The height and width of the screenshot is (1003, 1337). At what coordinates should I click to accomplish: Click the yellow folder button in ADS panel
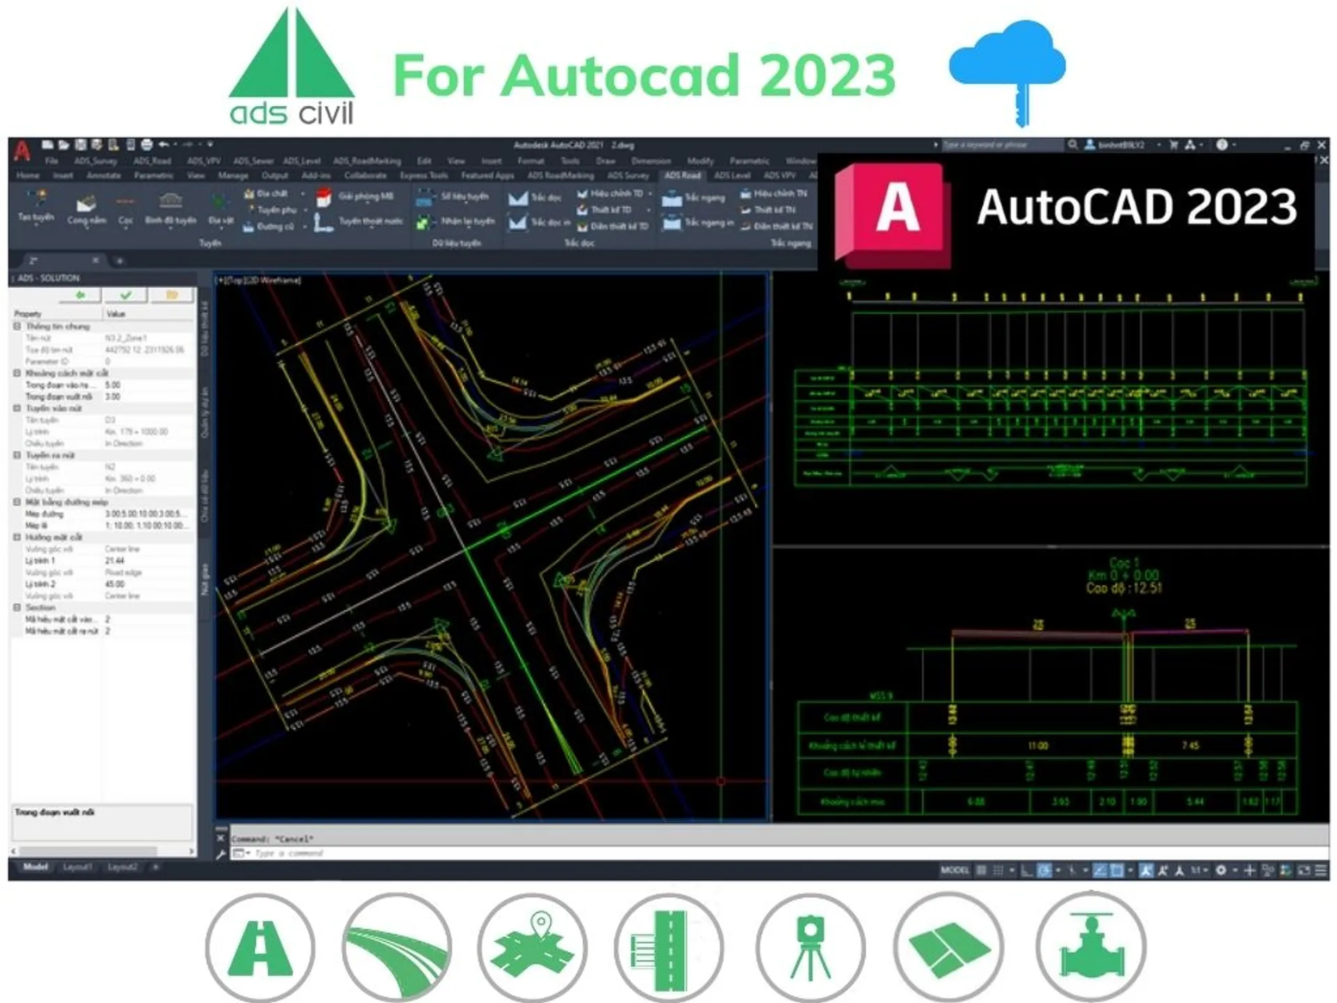click(x=171, y=295)
